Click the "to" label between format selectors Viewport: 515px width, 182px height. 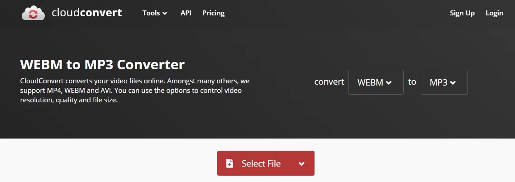412,82
